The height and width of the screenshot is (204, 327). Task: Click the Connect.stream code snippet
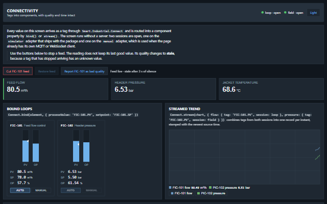(x=240, y=117)
